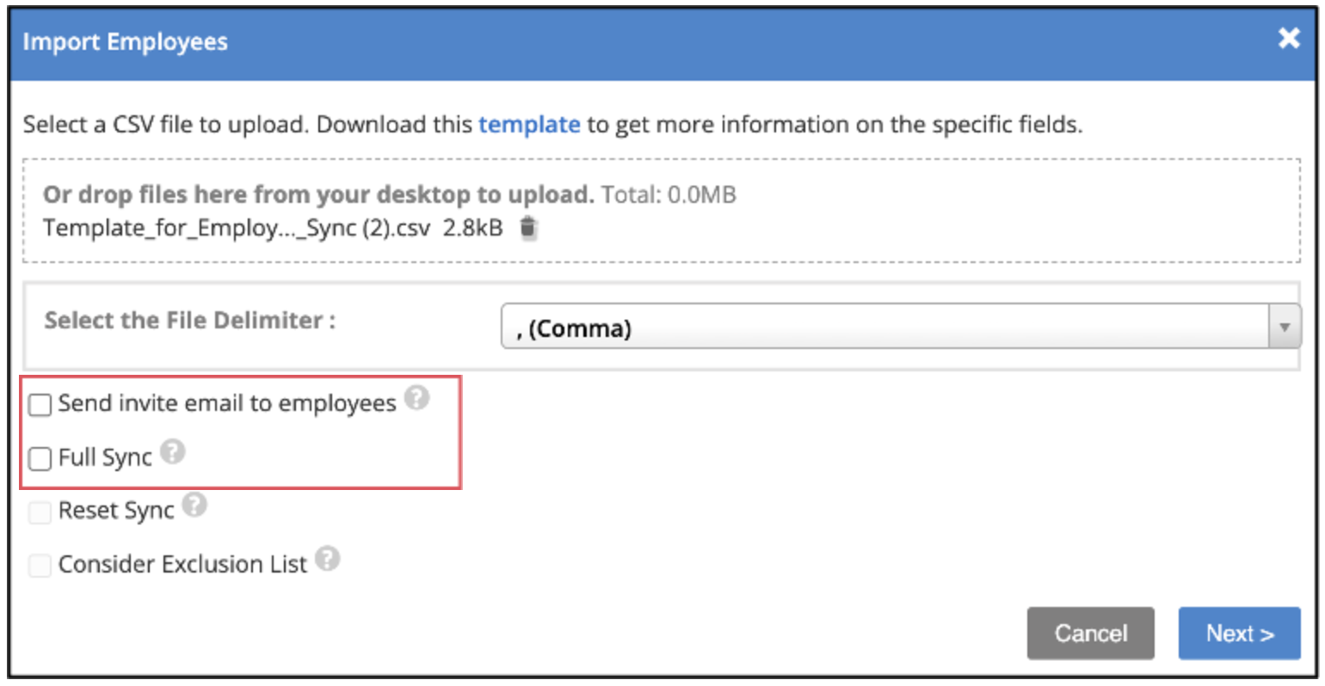Viewport: 1325px width, 686px height.
Task: Open help for Consider Exclusion List
Action: [328, 559]
